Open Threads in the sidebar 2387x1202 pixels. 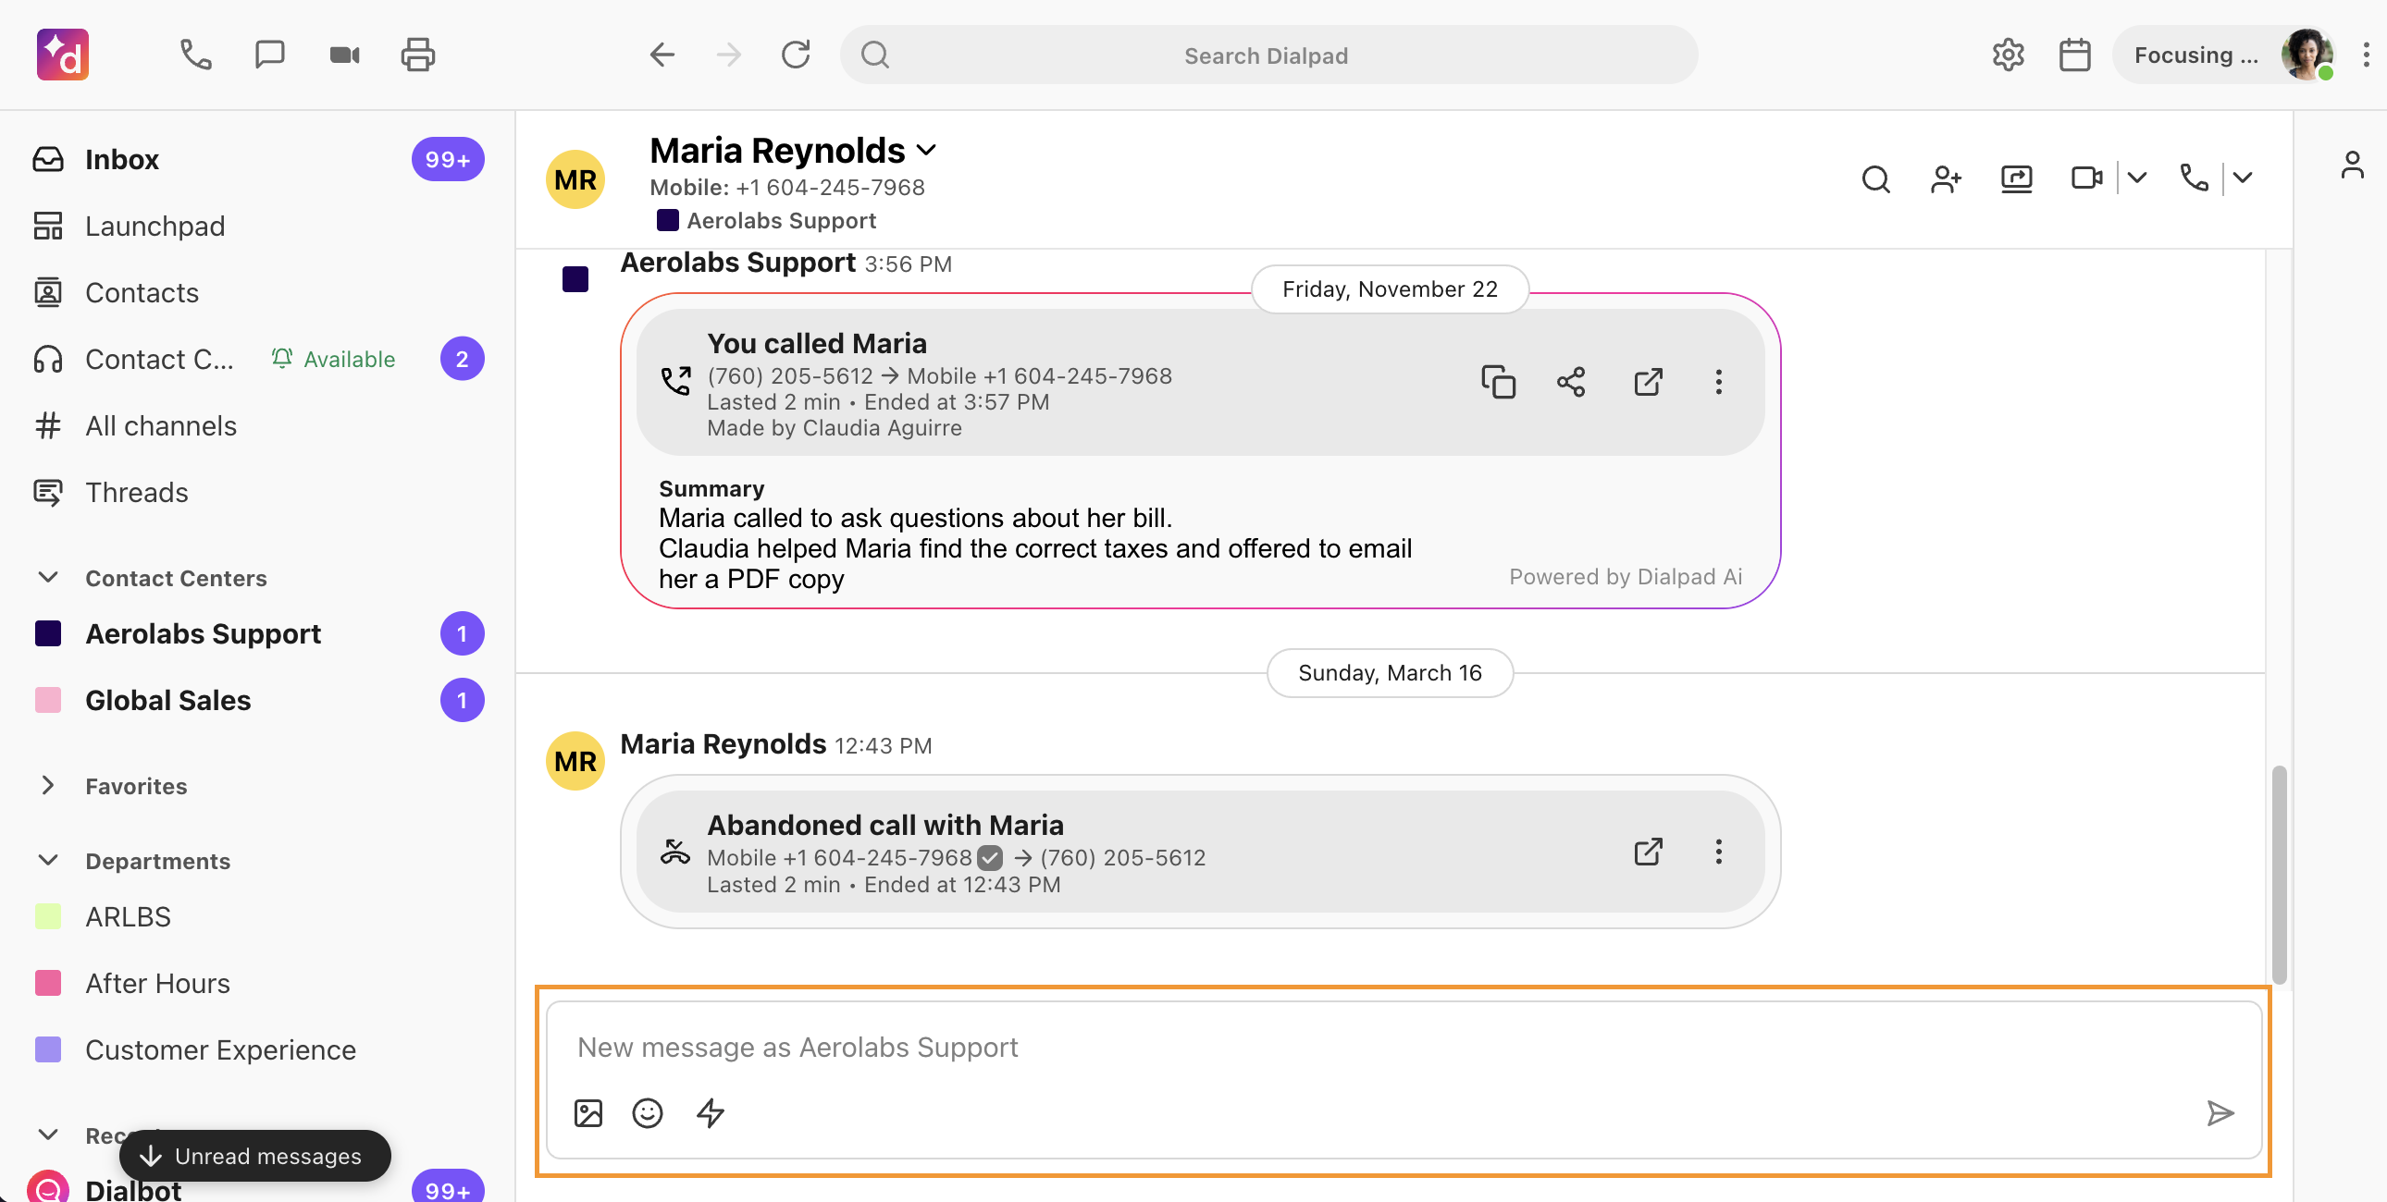tap(257, 493)
